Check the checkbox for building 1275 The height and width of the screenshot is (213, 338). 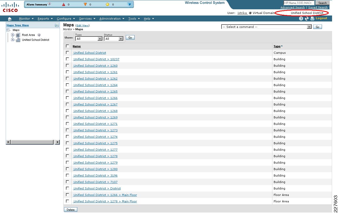pos(67,143)
